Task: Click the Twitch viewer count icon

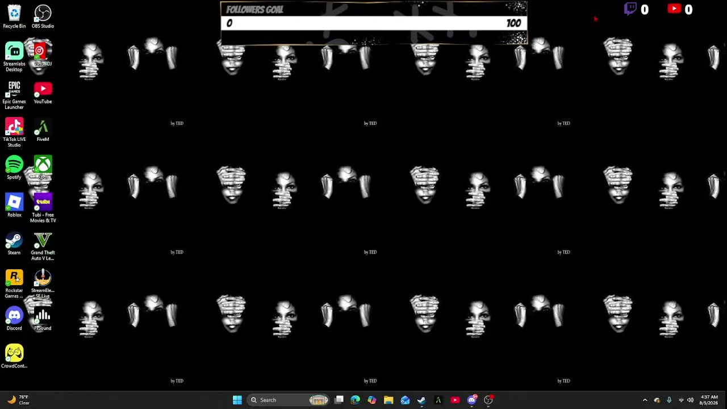Action: (630, 9)
